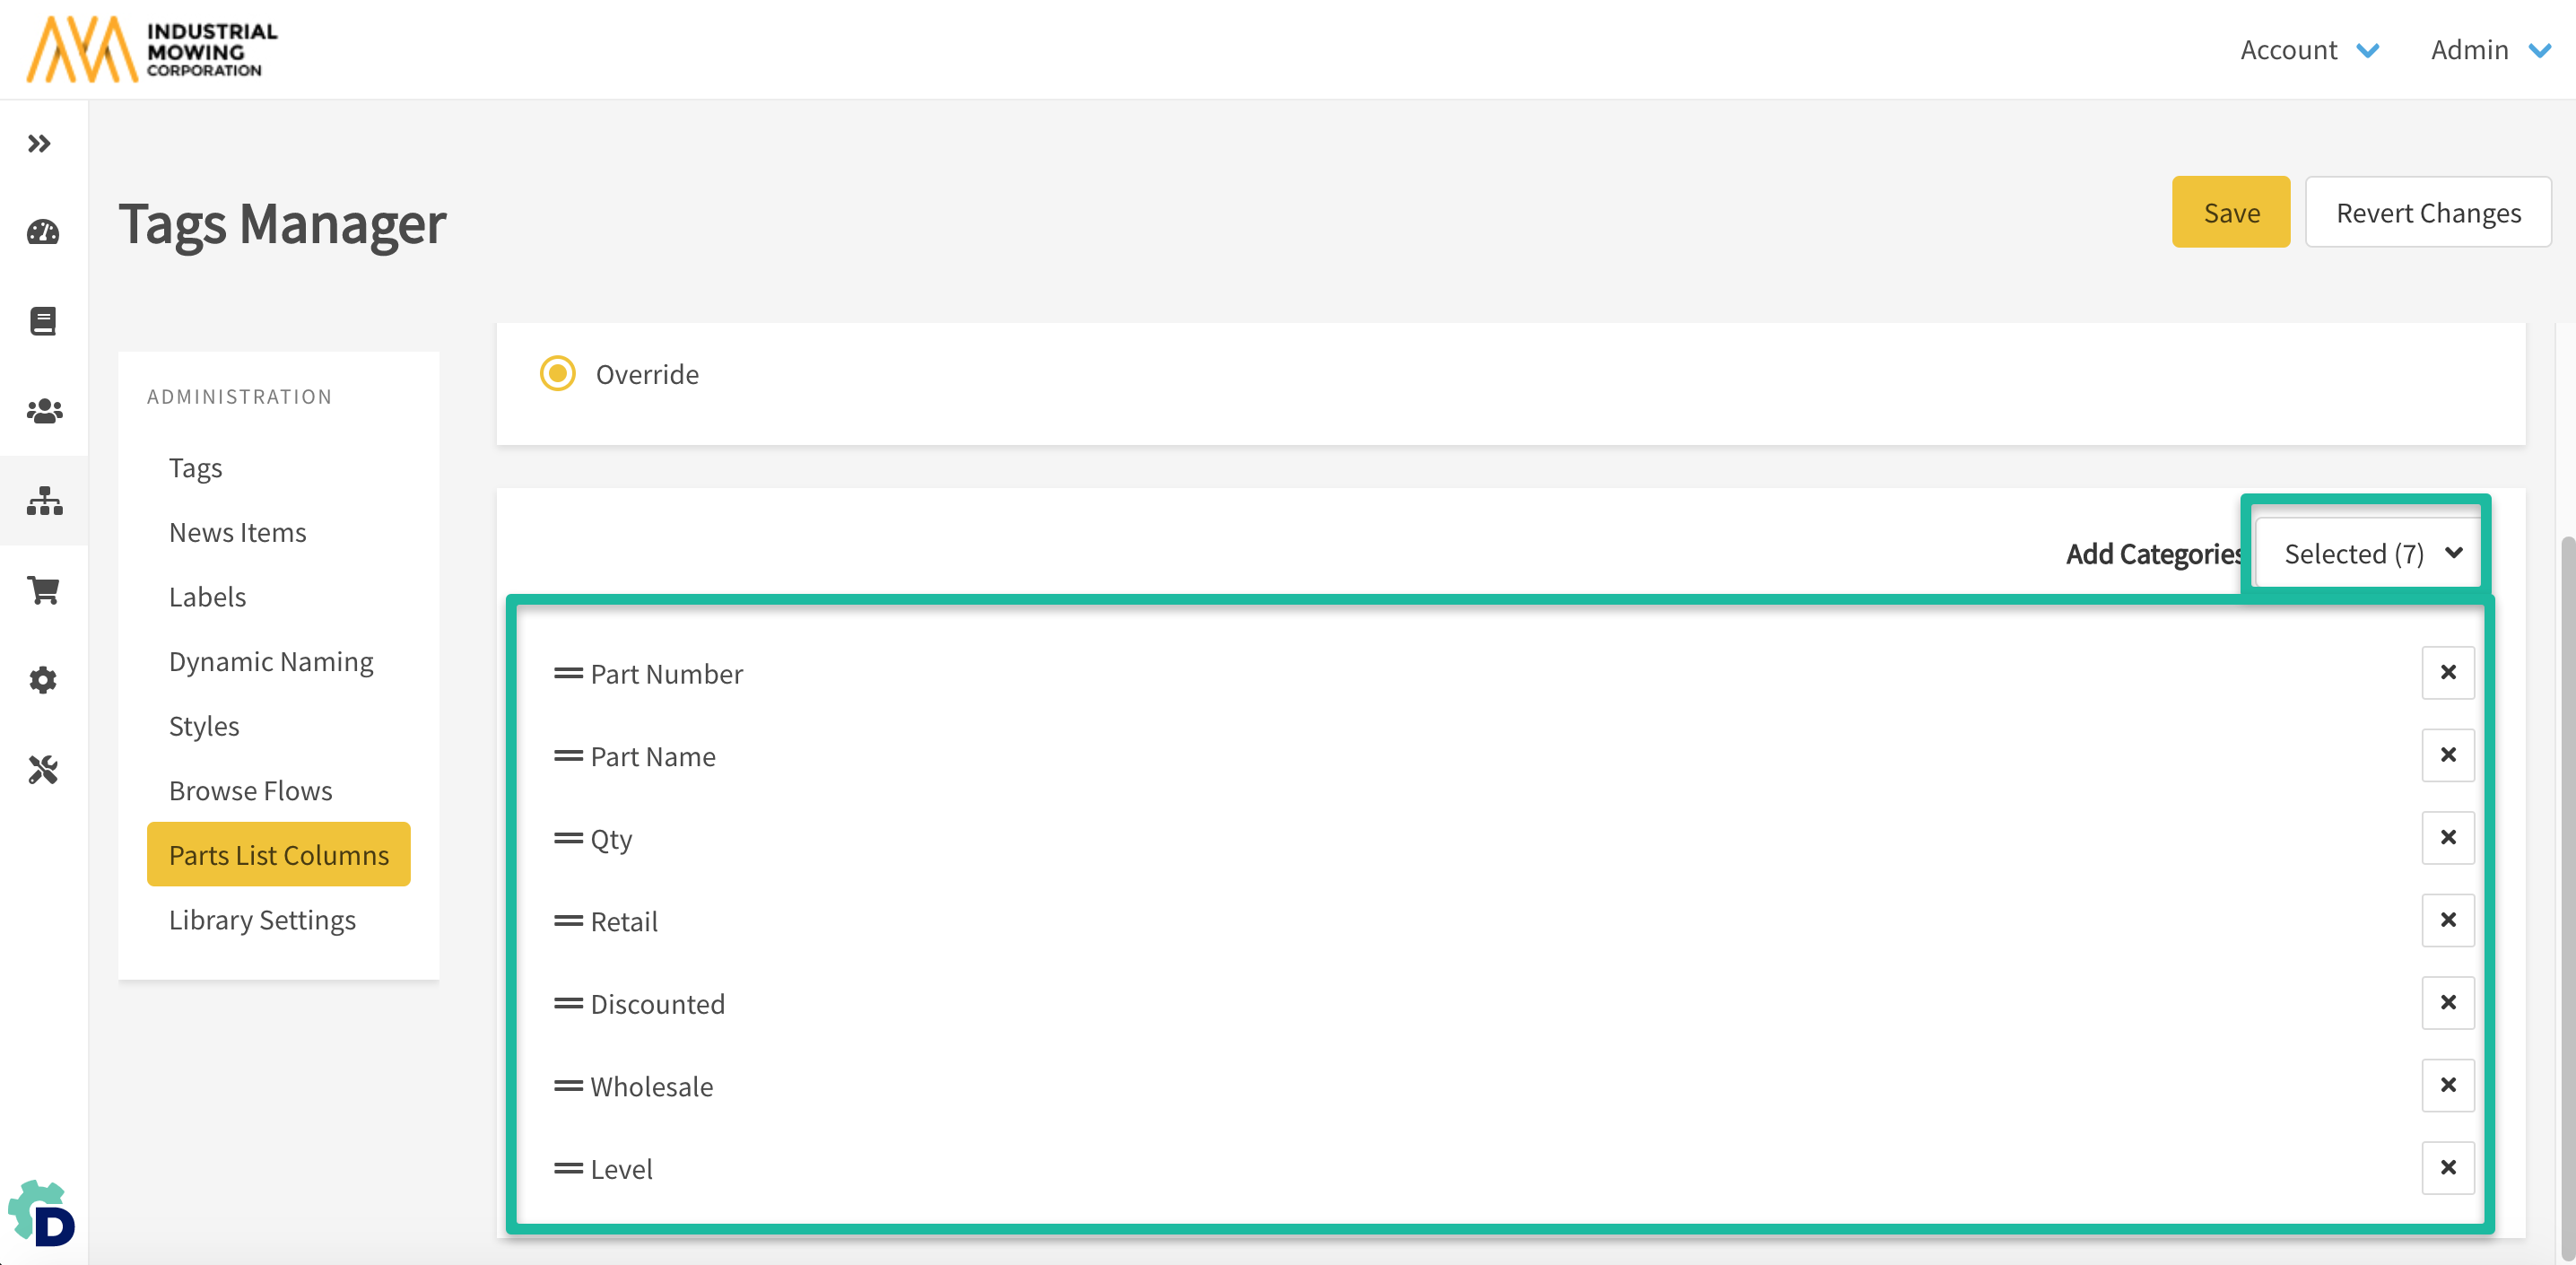Open the book library icon in sidebar
Screen dimensions: 2576x1265
click(x=43, y=321)
